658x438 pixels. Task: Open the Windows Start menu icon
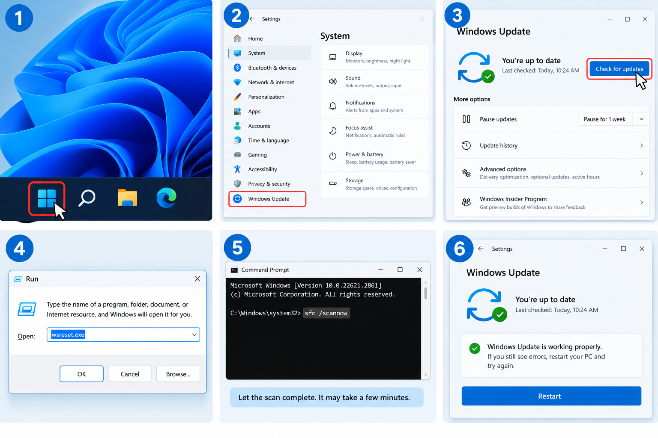(x=47, y=198)
